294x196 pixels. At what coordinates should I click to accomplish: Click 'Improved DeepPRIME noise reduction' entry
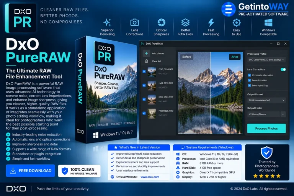point(139,154)
